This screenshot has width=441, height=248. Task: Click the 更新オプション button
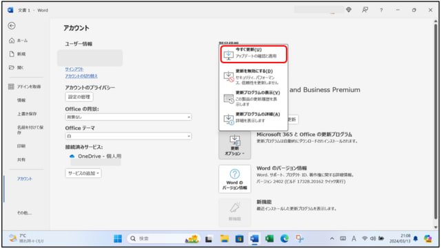(234, 145)
